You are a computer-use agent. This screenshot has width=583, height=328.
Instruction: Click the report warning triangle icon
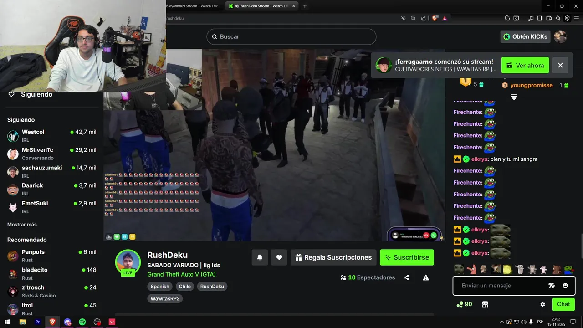pos(426,277)
